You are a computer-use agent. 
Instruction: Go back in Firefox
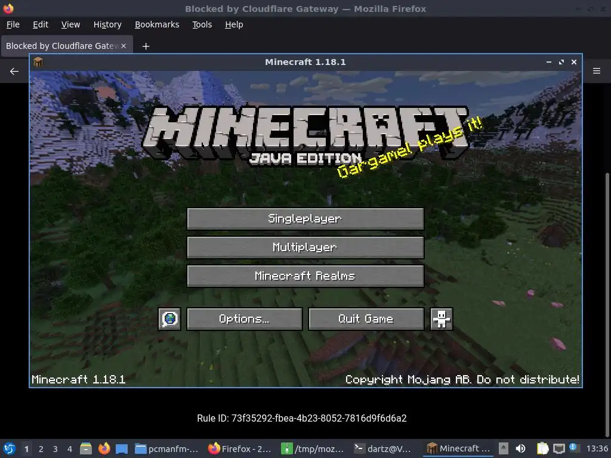tap(14, 72)
